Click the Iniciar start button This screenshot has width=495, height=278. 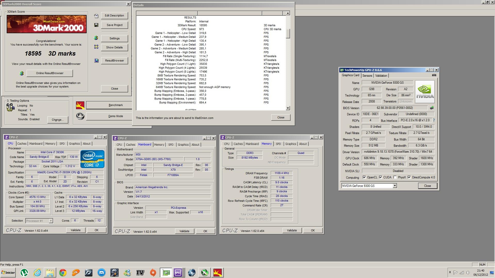click(8, 273)
